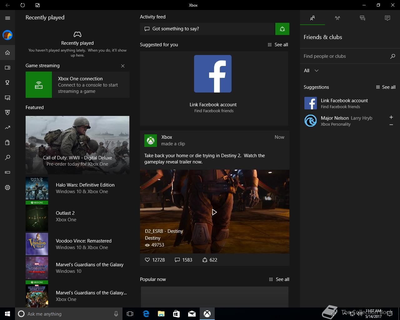Share the Destiny clip (622 shares)
Image resolution: width=400 pixels, height=320 pixels.
[x=210, y=260]
